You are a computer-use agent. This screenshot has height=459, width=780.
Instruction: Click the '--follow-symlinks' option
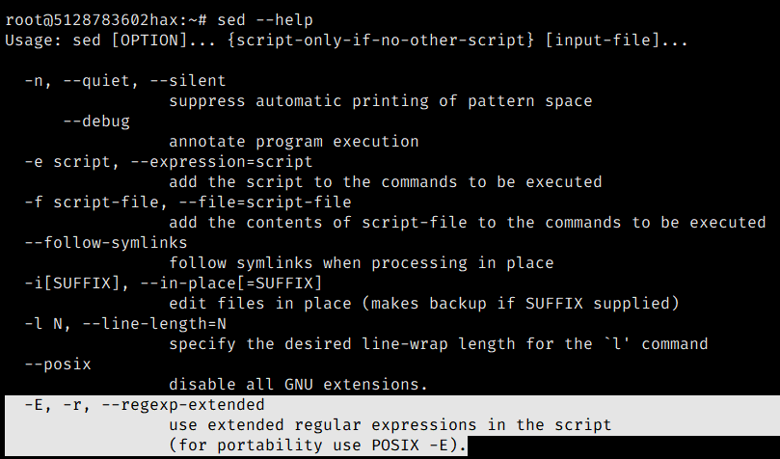point(106,243)
